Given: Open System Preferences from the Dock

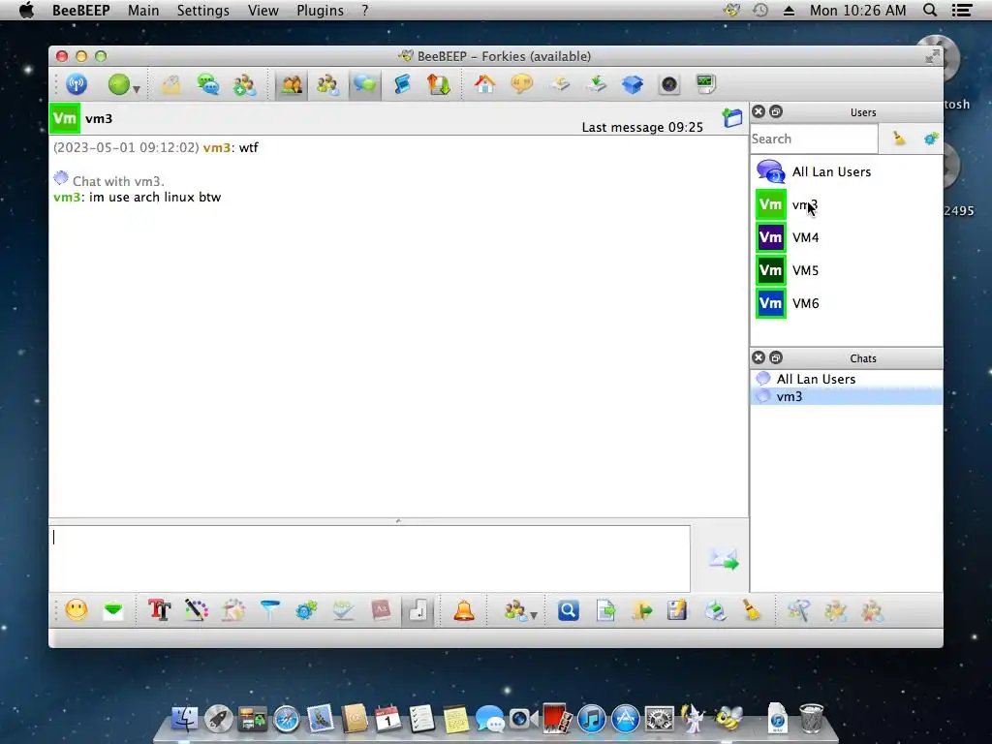Looking at the screenshot, I should click(x=659, y=720).
